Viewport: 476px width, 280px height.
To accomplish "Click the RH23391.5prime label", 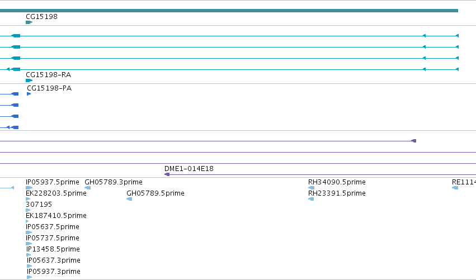I will coord(337,193).
